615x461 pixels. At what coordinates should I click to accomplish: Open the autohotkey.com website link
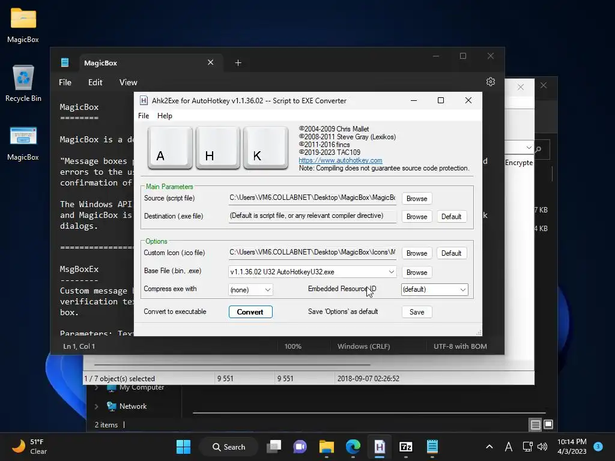pyautogui.click(x=341, y=160)
